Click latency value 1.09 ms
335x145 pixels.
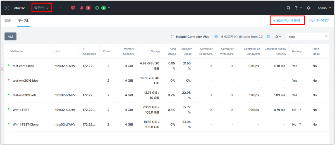(279, 95)
